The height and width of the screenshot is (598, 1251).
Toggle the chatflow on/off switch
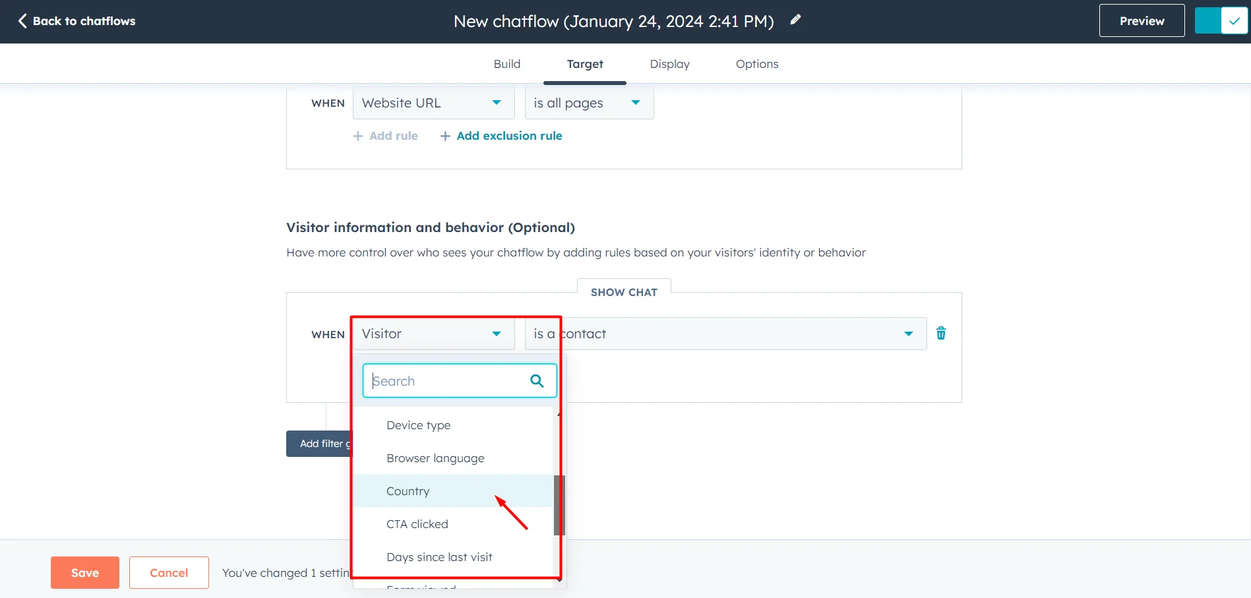tap(1221, 21)
